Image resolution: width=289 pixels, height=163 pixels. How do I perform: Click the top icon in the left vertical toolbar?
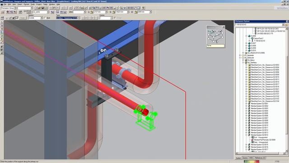tap(2, 22)
